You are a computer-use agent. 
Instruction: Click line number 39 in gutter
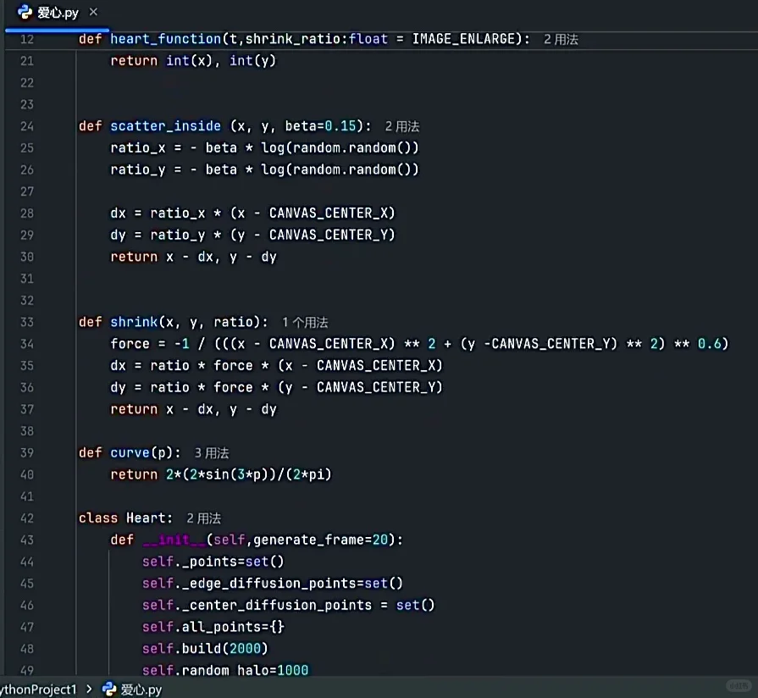(27, 453)
